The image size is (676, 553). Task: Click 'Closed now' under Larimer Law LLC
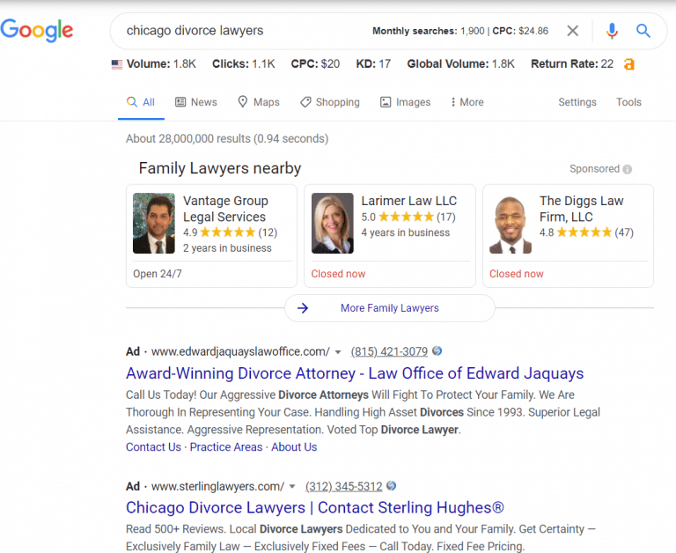pyautogui.click(x=338, y=274)
